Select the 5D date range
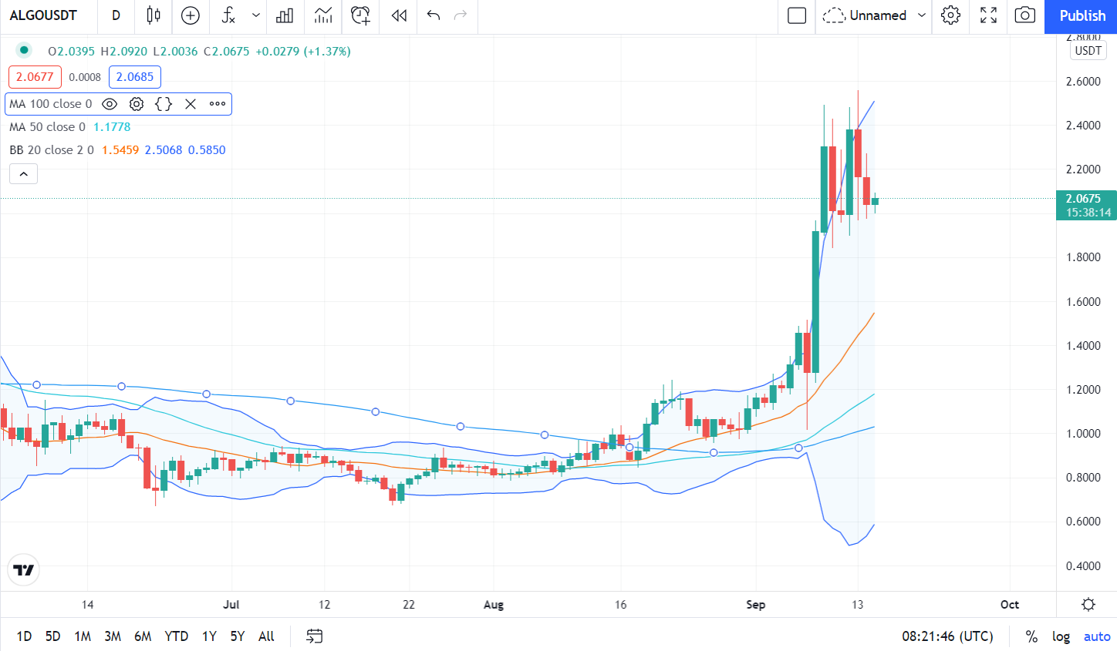Screen dimensions: 1117x651 [52, 636]
